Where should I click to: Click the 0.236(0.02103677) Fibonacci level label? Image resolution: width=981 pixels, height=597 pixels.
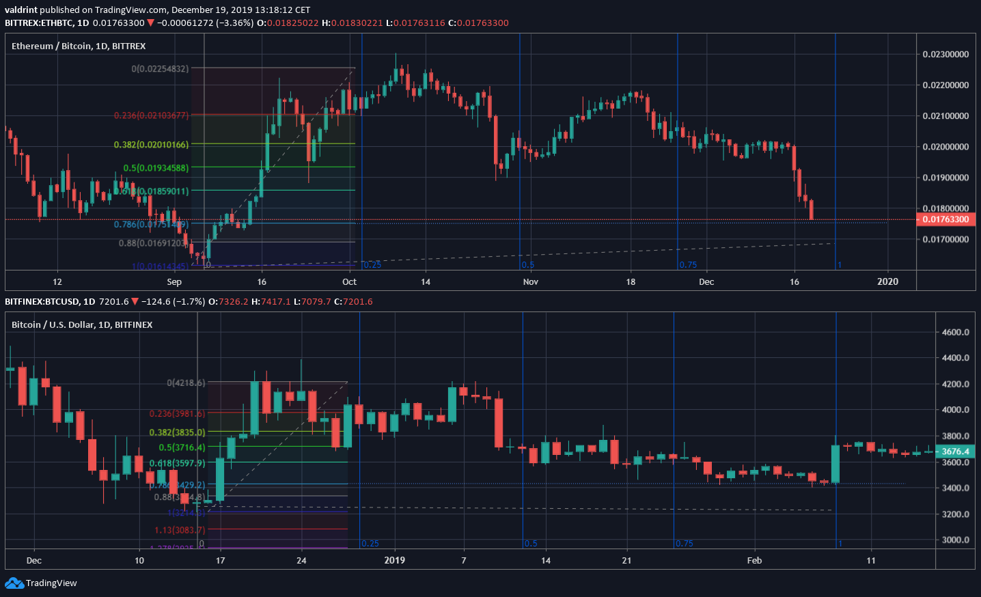[151, 115]
